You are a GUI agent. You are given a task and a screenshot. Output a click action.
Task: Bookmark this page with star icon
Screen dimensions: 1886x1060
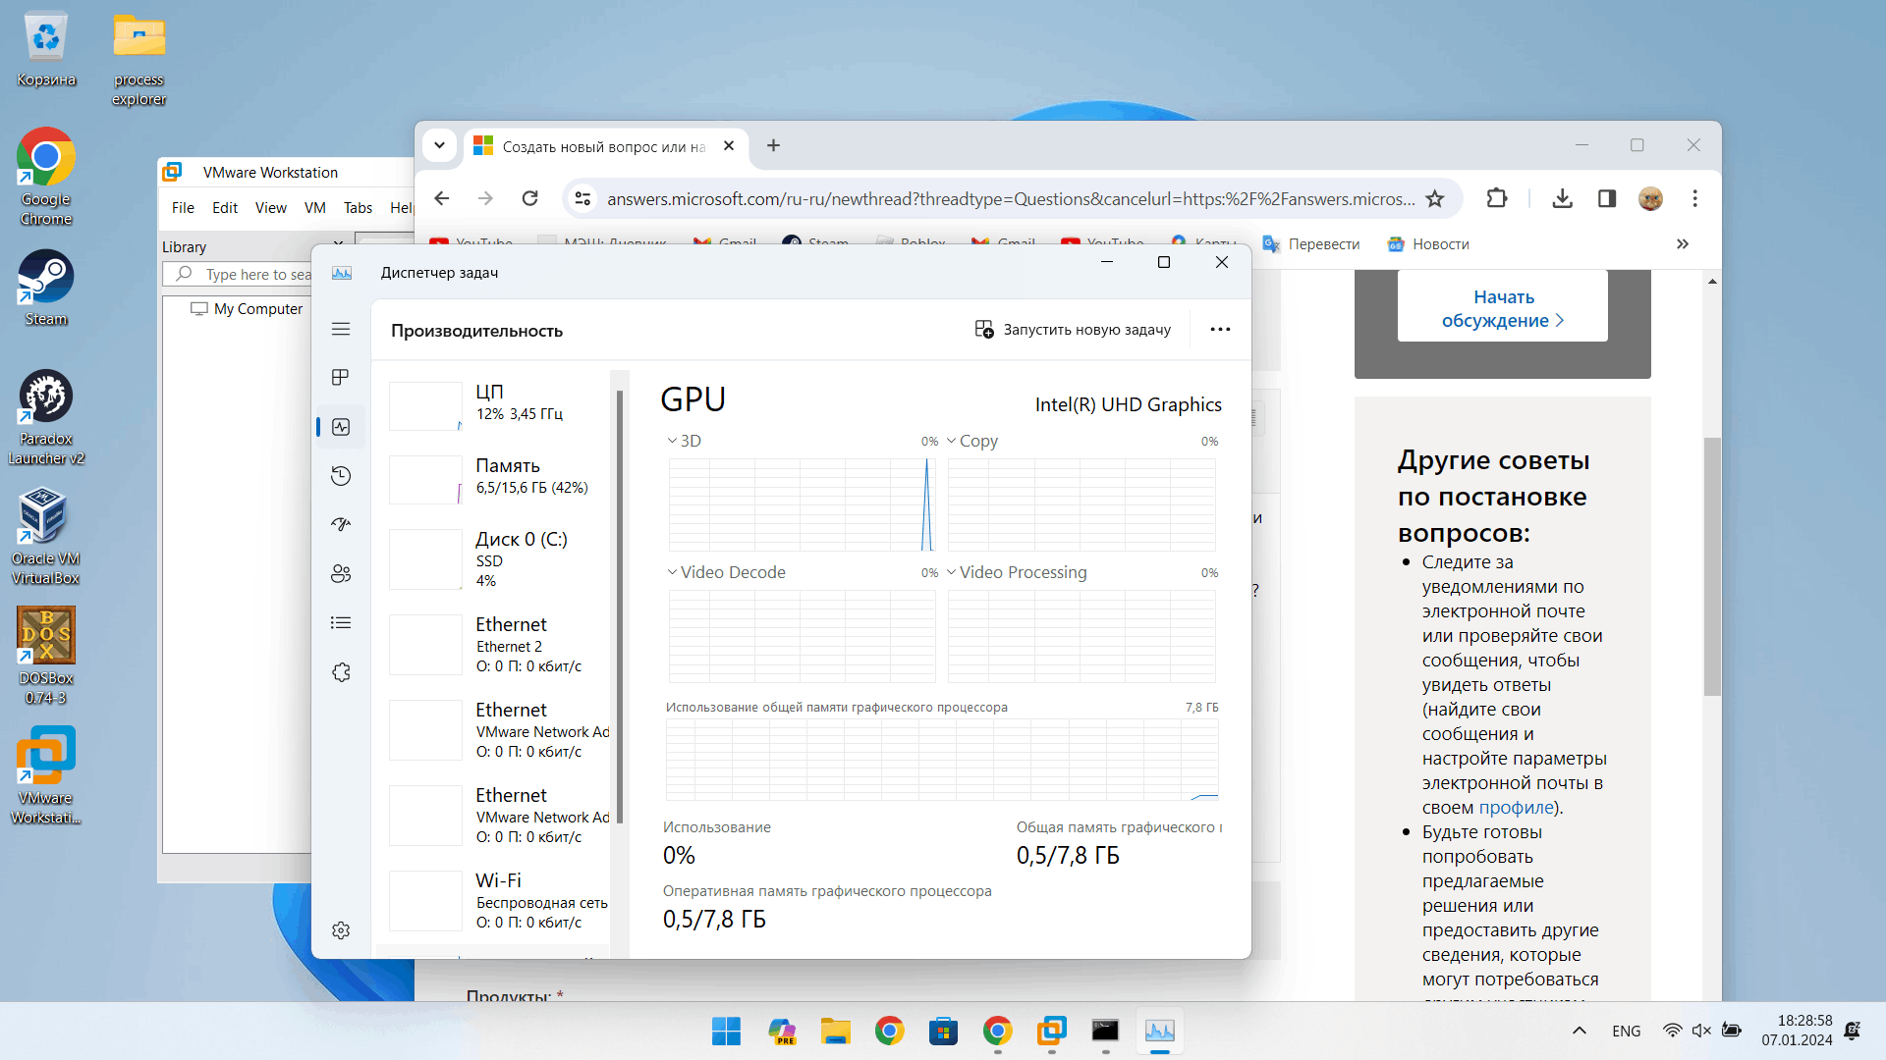pyautogui.click(x=1435, y=198)
